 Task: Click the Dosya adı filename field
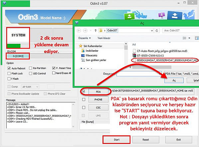(139, 74)
